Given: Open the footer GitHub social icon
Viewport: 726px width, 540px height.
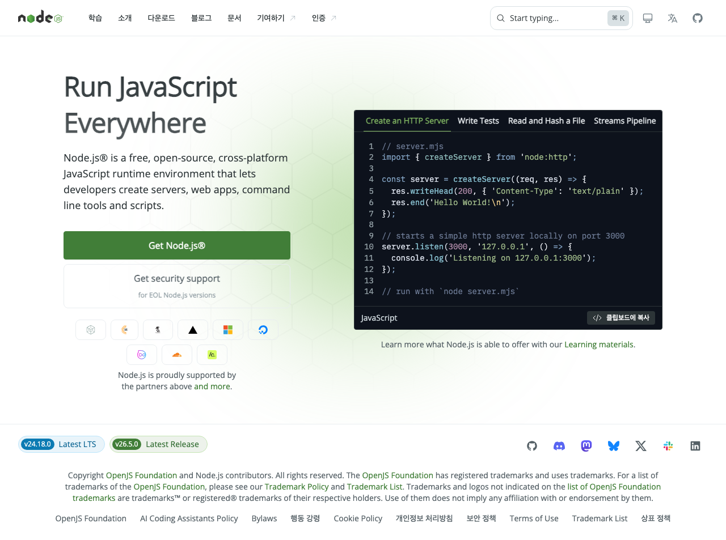Looking at the screenshot, I should [532, 446].
